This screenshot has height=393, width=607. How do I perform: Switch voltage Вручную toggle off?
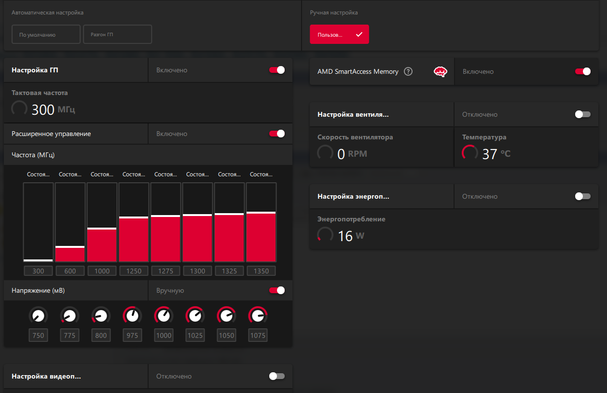[x=277, y=290]
